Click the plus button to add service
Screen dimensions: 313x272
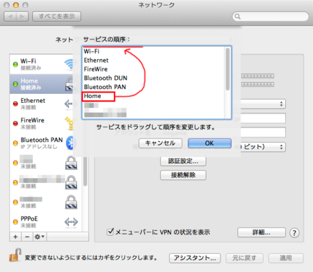point(15,237)
